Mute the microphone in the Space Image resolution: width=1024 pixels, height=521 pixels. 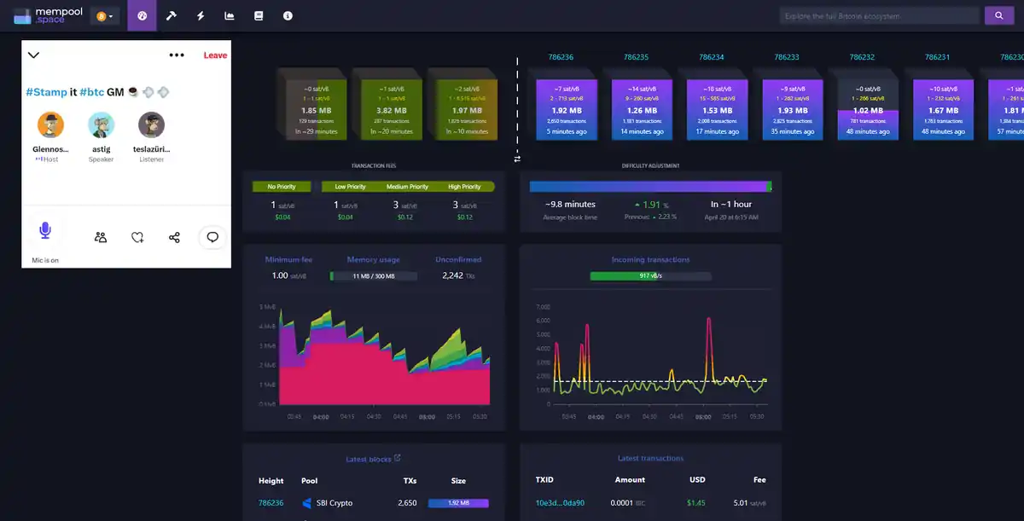[x=45, y=230]
